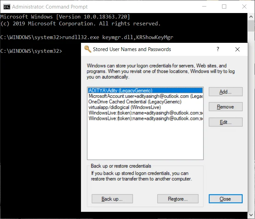
Task: Click Command Prompt scrollbar down arrow
Action: 251,215
